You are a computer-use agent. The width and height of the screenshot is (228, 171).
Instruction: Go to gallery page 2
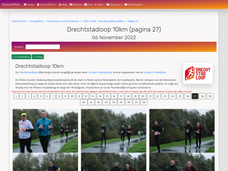(22, 96)
